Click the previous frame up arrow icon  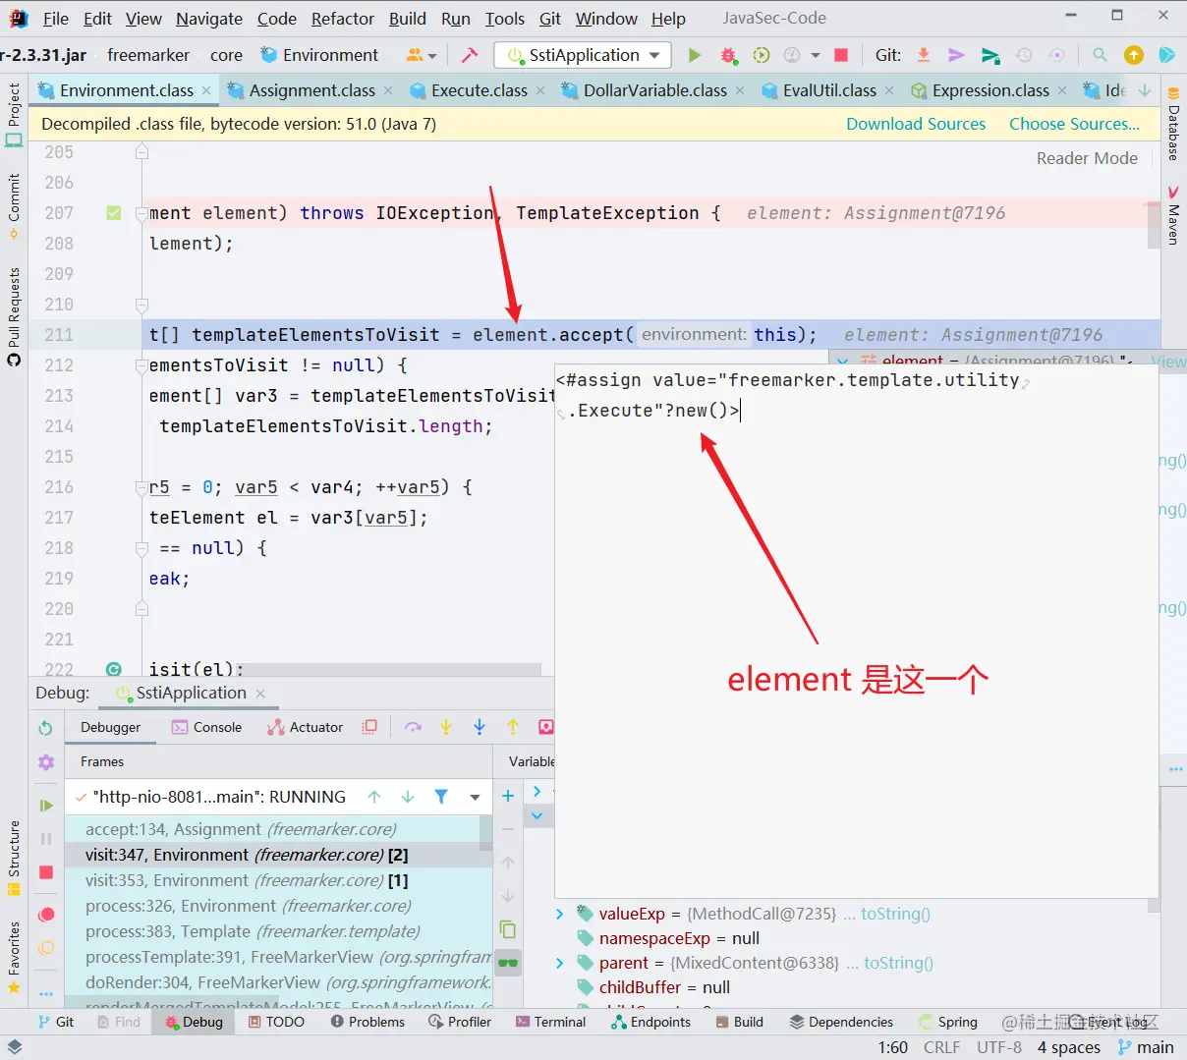tap(374, 797)
